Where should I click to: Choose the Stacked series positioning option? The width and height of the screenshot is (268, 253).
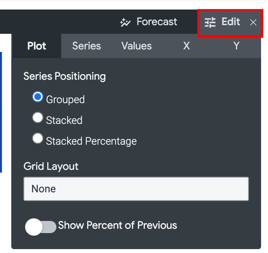[38, 117]
